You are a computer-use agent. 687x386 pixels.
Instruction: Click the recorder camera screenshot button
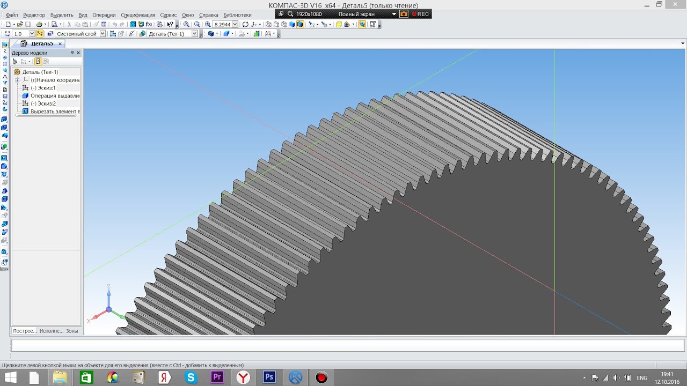coord(404,14)
